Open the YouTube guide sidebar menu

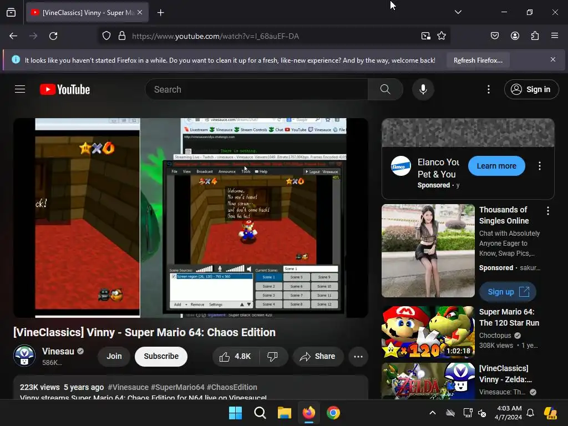20,89
